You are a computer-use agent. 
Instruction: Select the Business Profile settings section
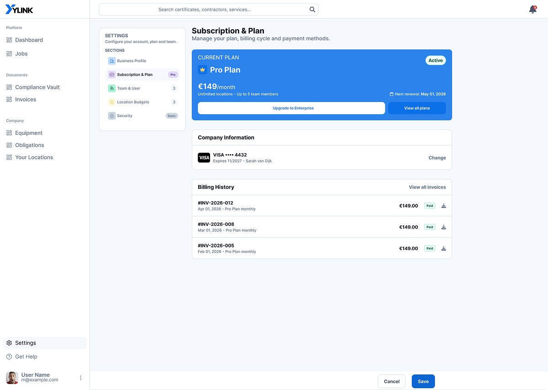pos(142,61)
